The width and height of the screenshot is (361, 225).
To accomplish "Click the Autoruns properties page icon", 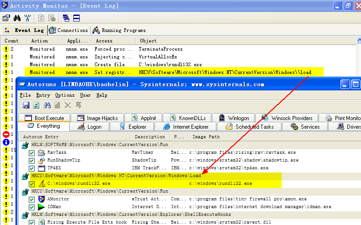I will [57, 105].
